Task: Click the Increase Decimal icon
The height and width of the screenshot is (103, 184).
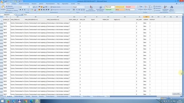Action: [82, 10]
